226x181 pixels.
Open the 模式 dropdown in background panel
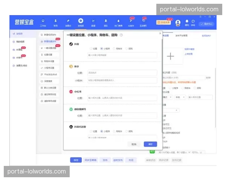tap(168, 97)
